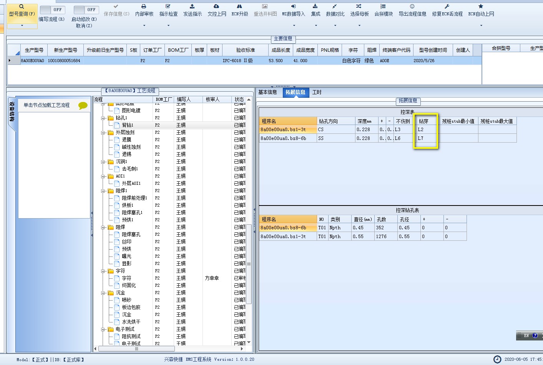Click the 数据对比 compare icon
Image resolution: width=543 pixels, height=365 pixels.
[x=335, y=7]
